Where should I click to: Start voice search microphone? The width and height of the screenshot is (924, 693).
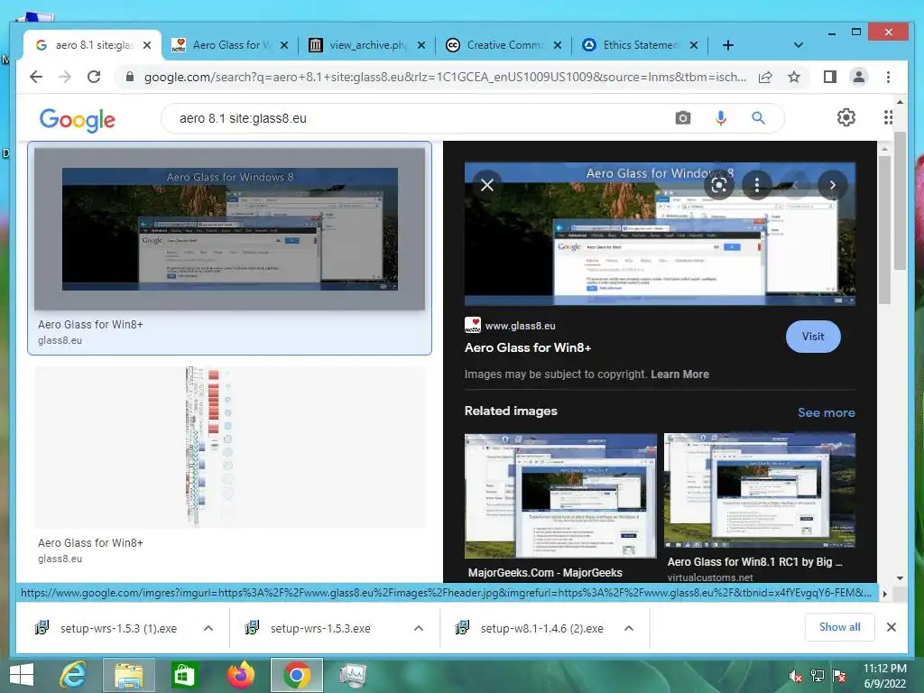tap(721, 118)
